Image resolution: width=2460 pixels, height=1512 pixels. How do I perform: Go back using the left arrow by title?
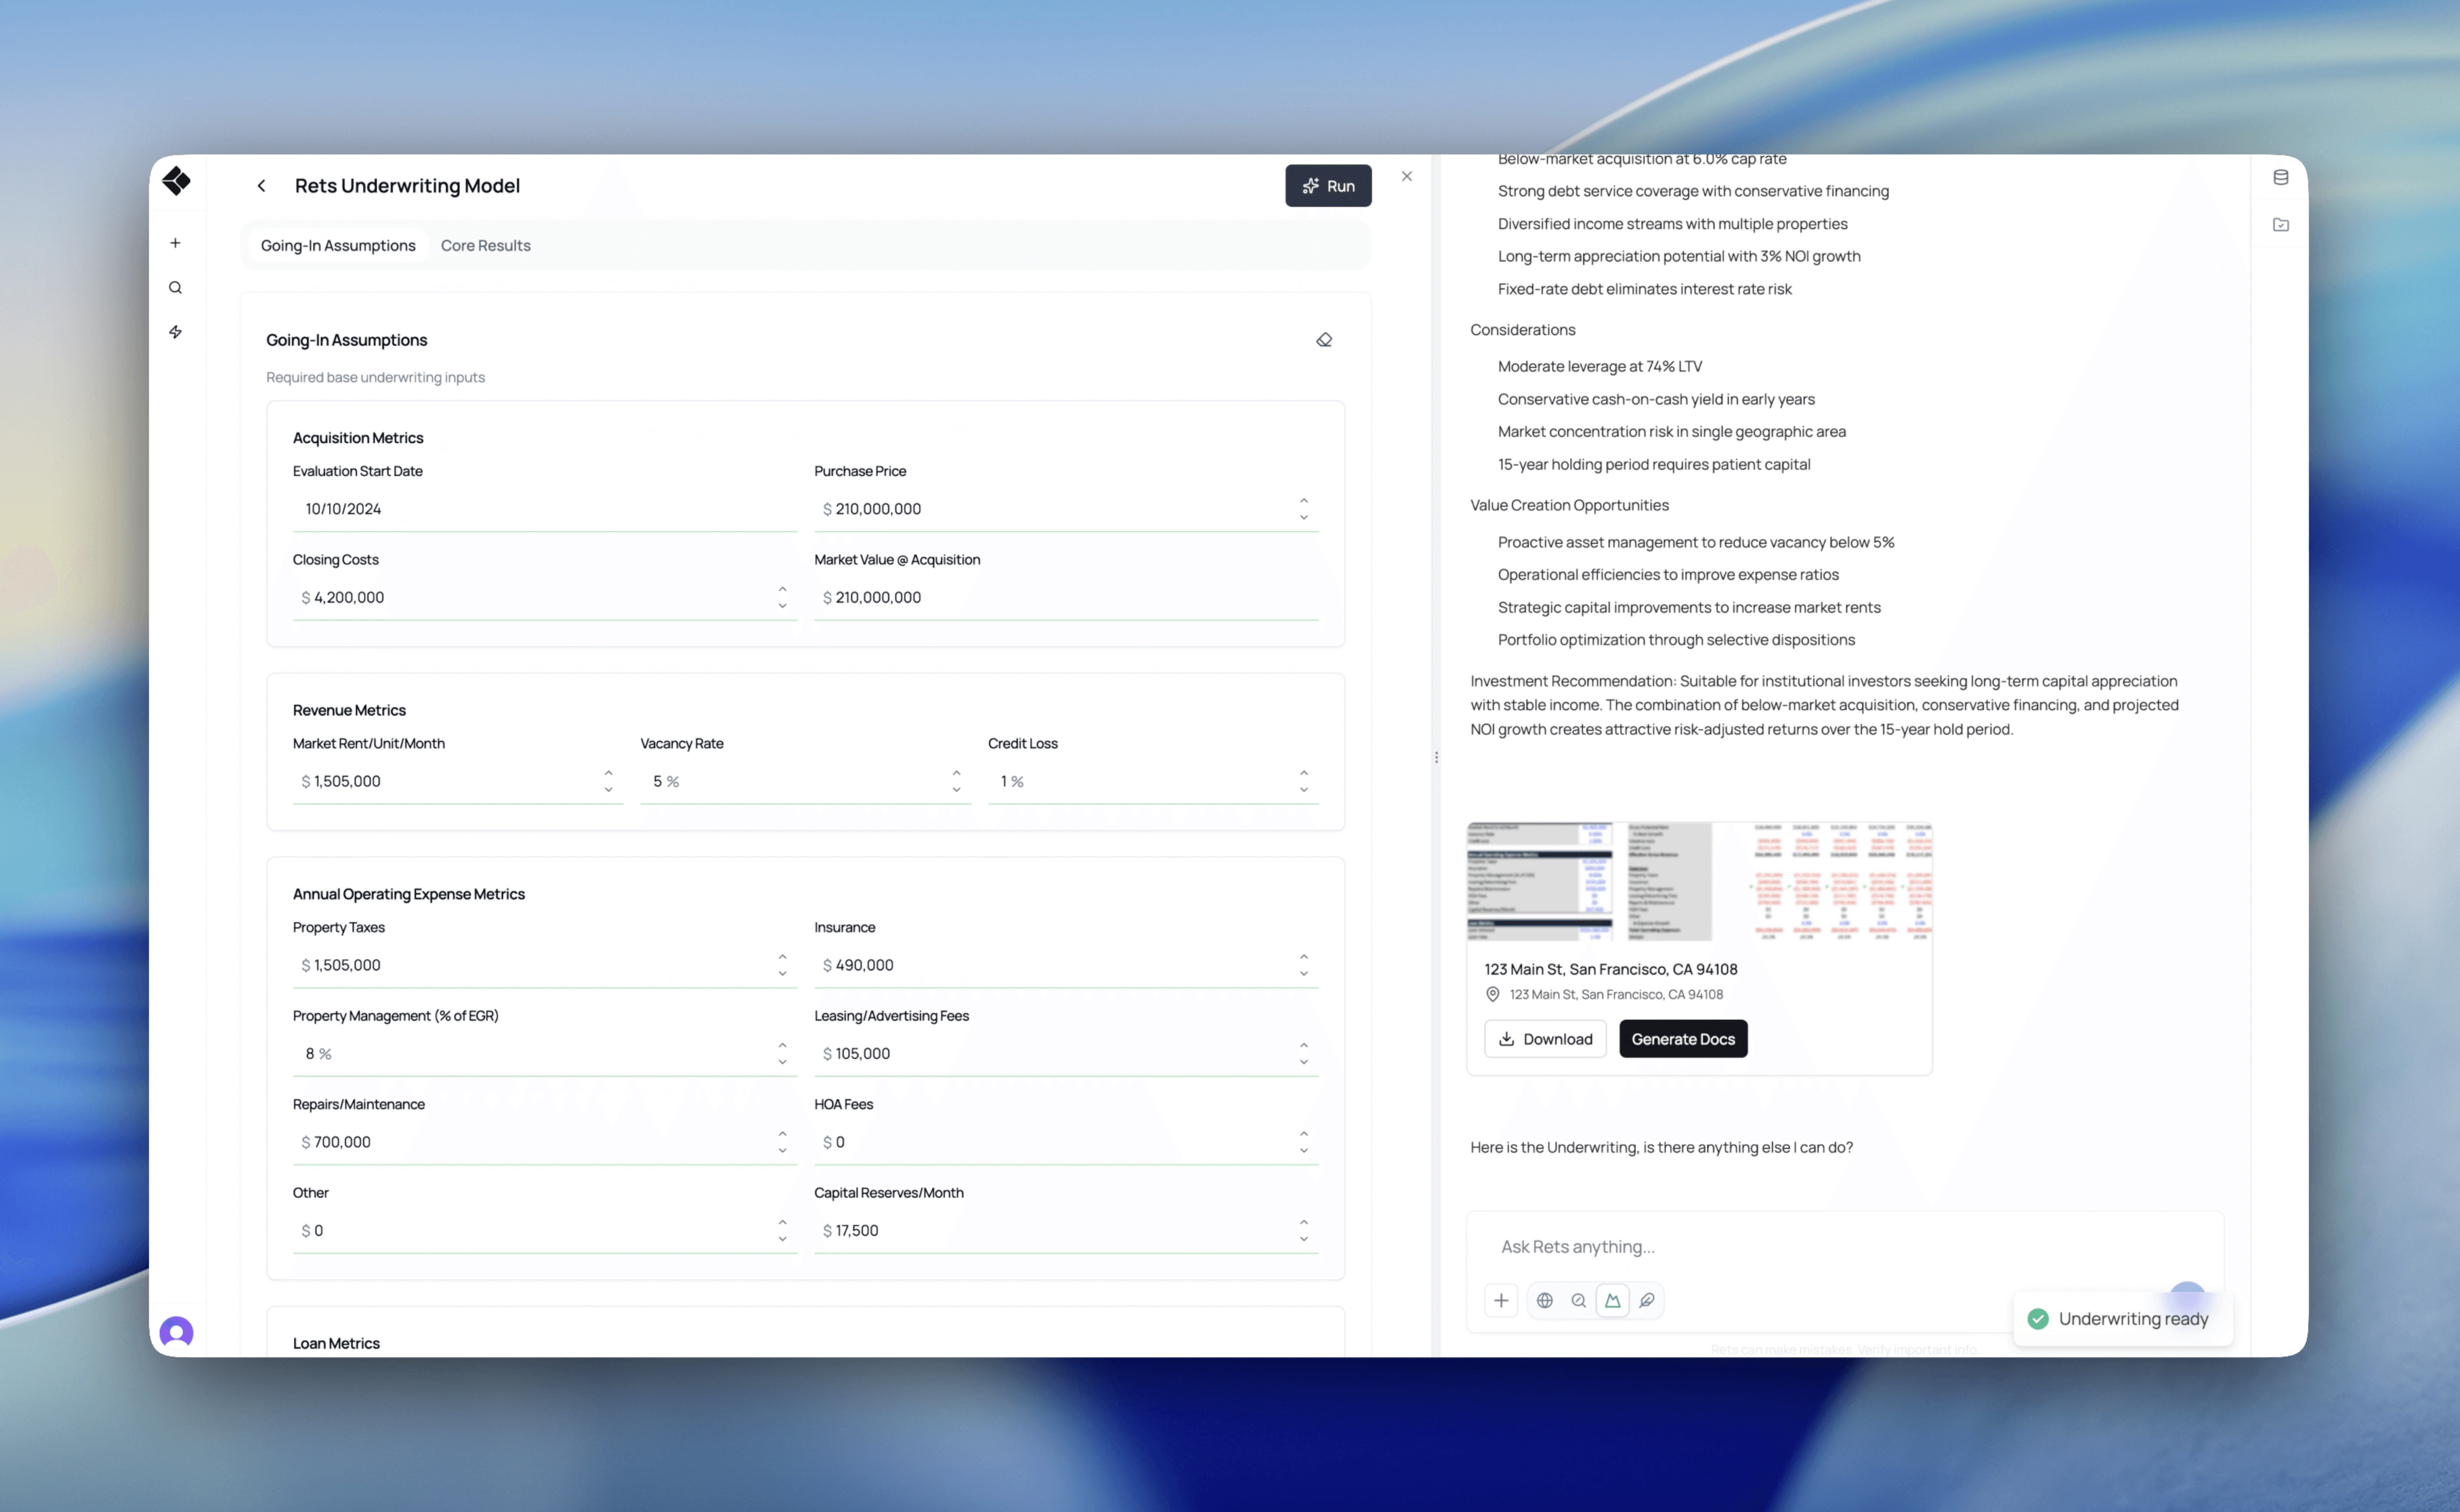click(x=261, y=186)
